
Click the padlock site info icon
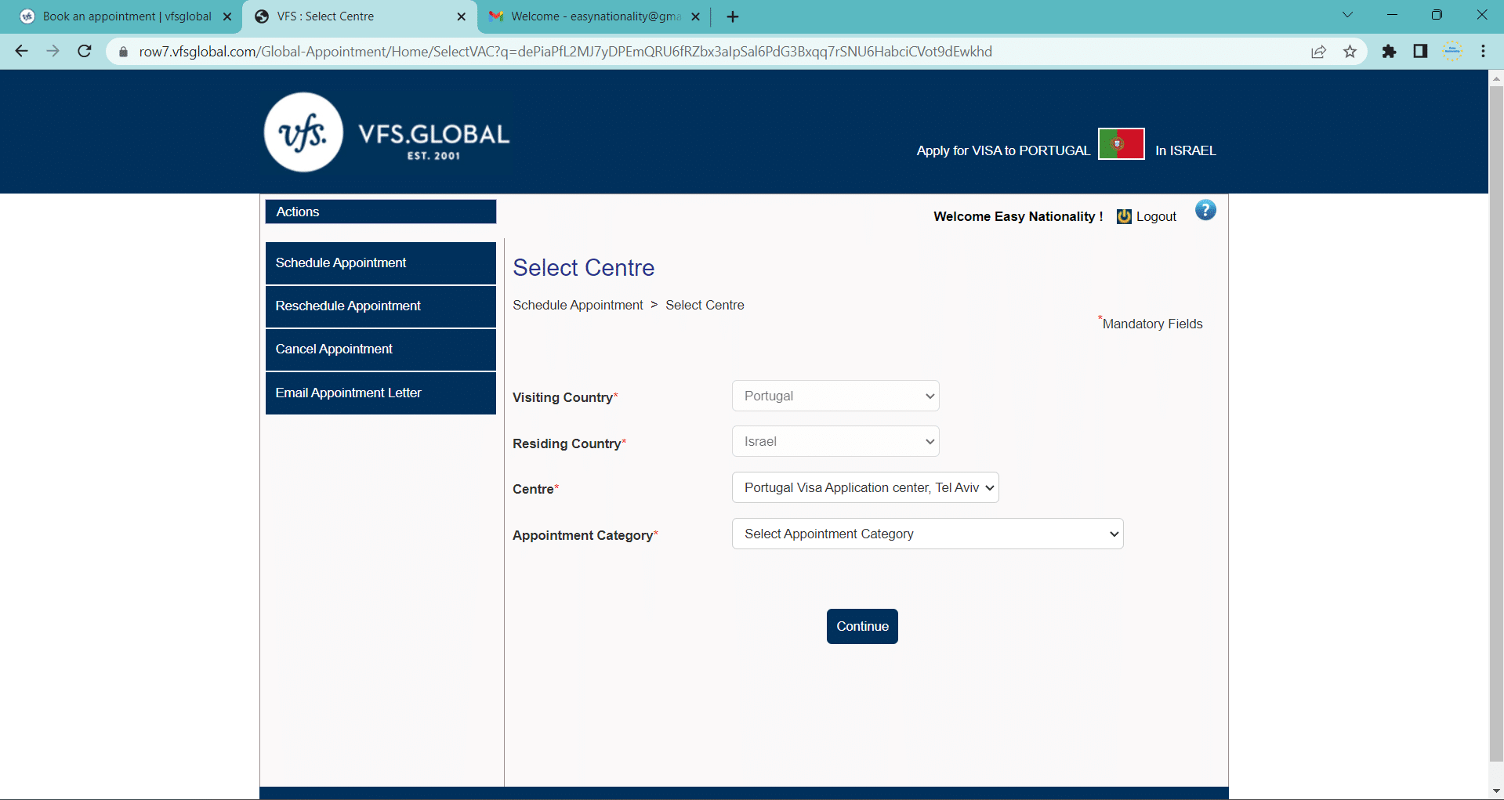[123, 52]
